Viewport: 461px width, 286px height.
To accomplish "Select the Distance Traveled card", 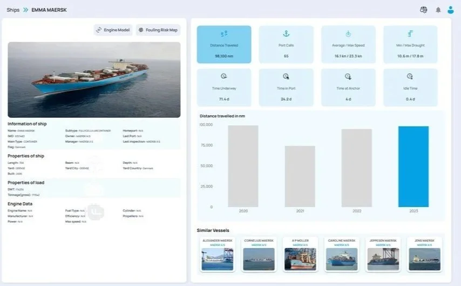I will pos(224,44).
